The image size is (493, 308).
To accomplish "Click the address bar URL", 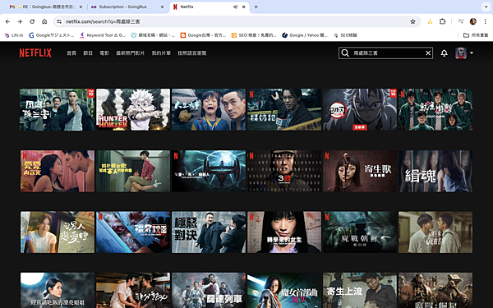I will click(x=103, y=21).
